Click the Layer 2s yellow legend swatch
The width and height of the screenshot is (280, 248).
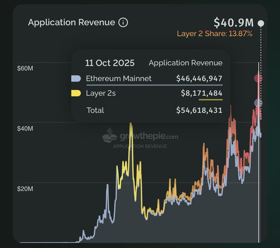[76, 93]
